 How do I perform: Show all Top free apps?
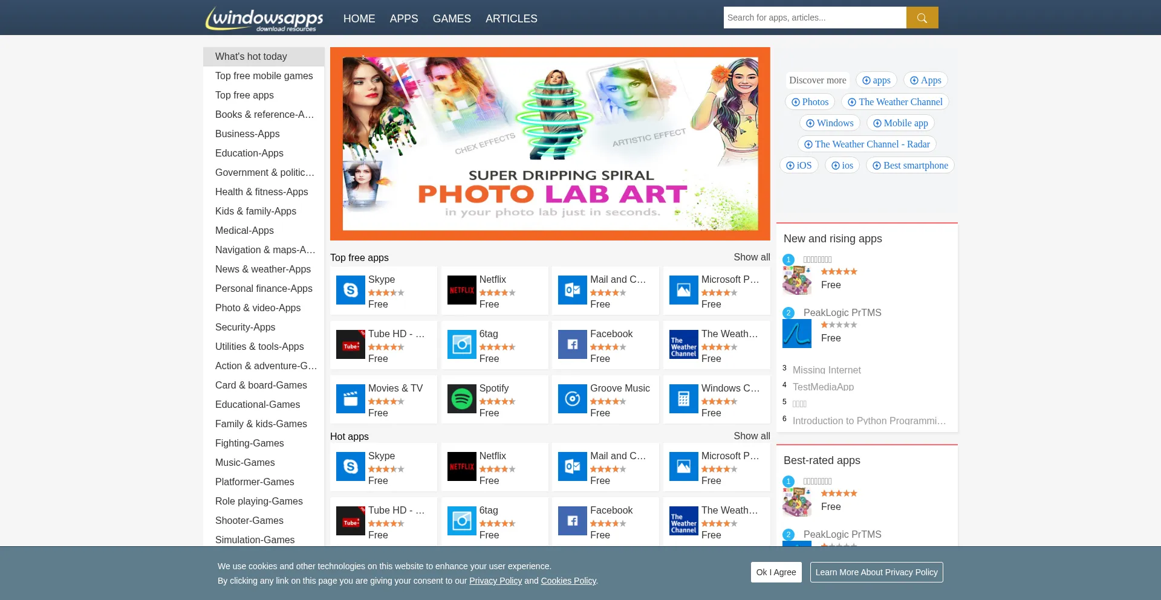point(751,257)
